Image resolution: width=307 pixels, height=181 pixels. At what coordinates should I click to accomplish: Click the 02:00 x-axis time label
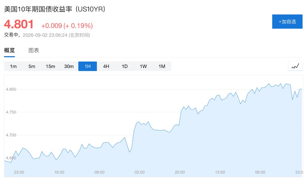point(140,172)
